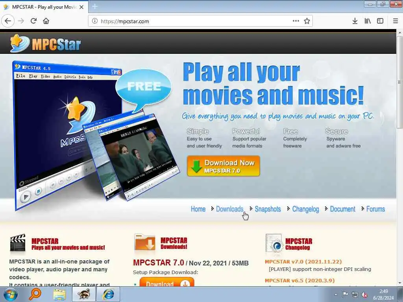Open the Windows Start button

click(x=11, y=294)
